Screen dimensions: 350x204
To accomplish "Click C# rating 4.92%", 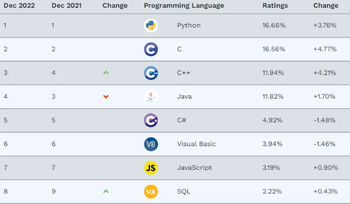I will coord(273,120).
